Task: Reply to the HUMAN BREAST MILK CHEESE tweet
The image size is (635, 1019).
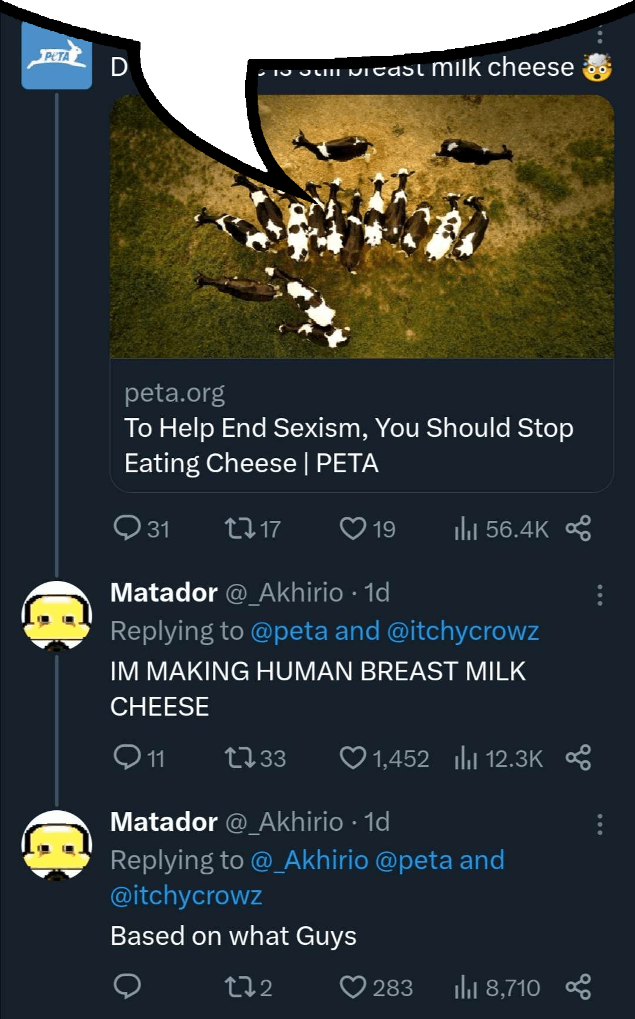Action: tap(127, 757)
